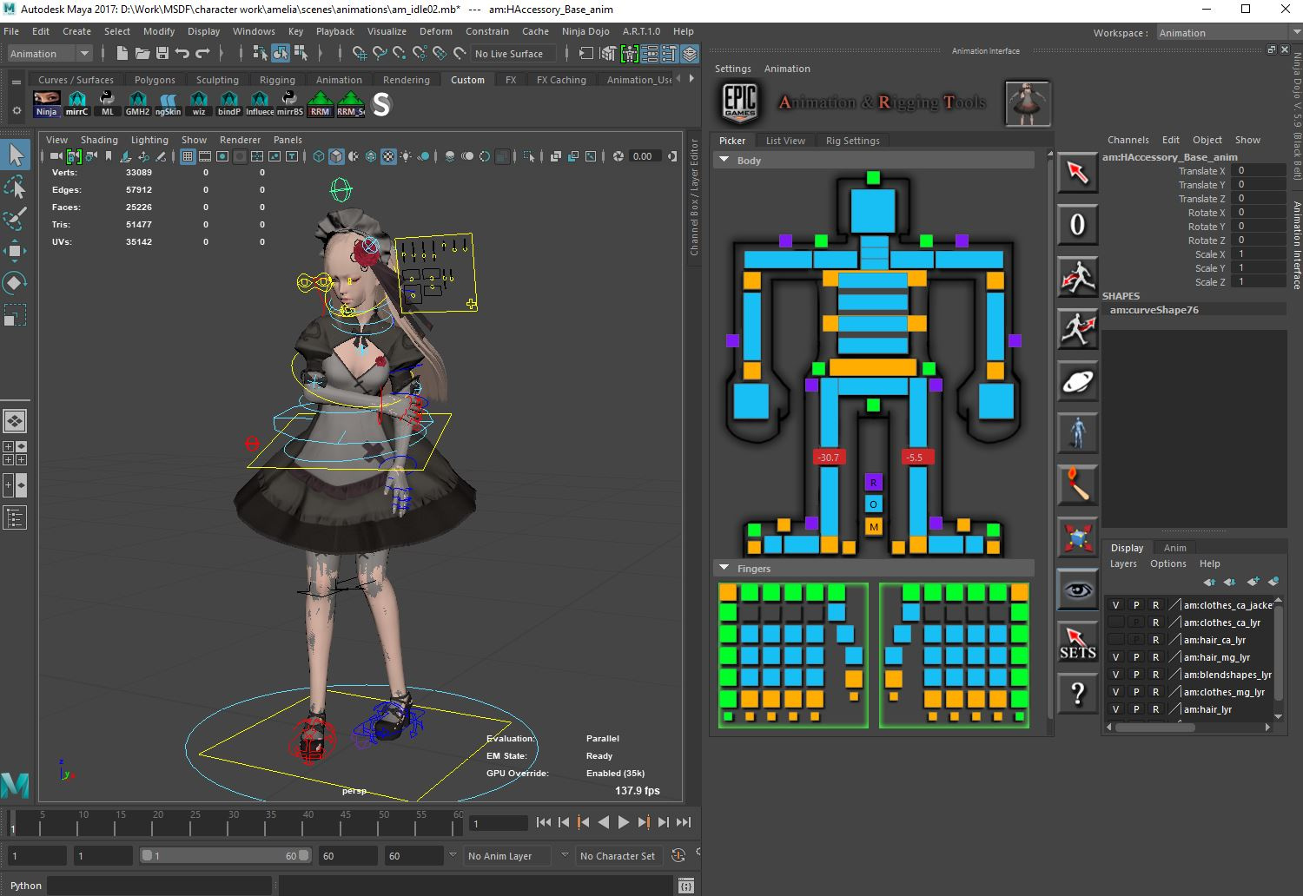Click the character thumbnail in ART header
Viewport: 1303px width, 896px height.
(x=1028, y=103)
